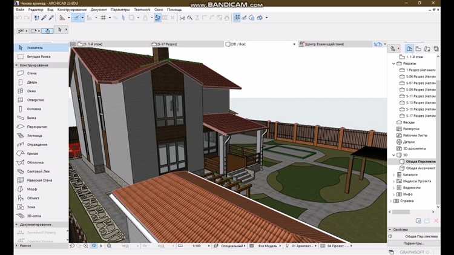454x255 pixels.
Task: Select the Оболочка (Shell) tool
Action: click(x=41, y=162)
